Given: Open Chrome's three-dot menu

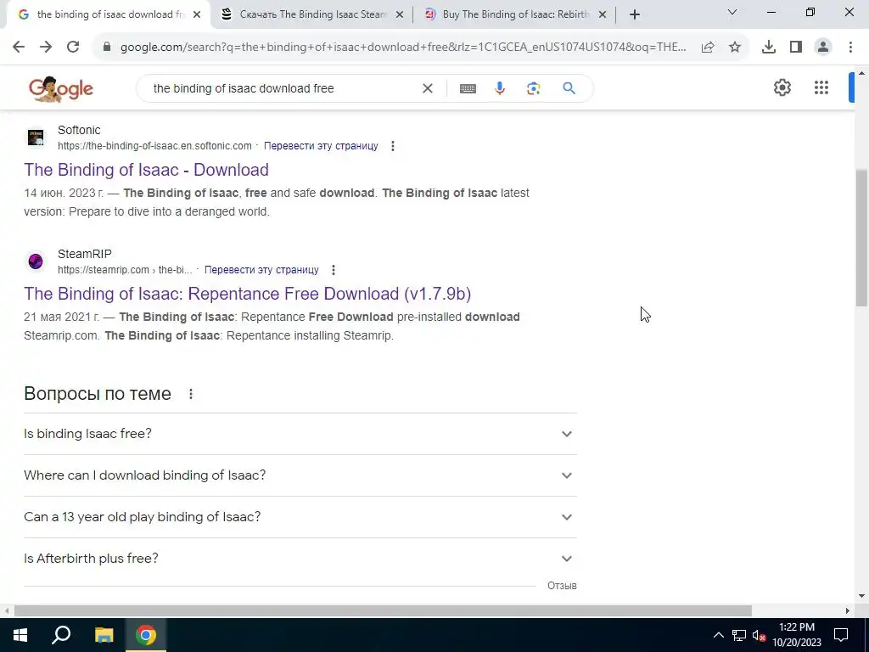Looking at the screenshot, I should (850, 48).
